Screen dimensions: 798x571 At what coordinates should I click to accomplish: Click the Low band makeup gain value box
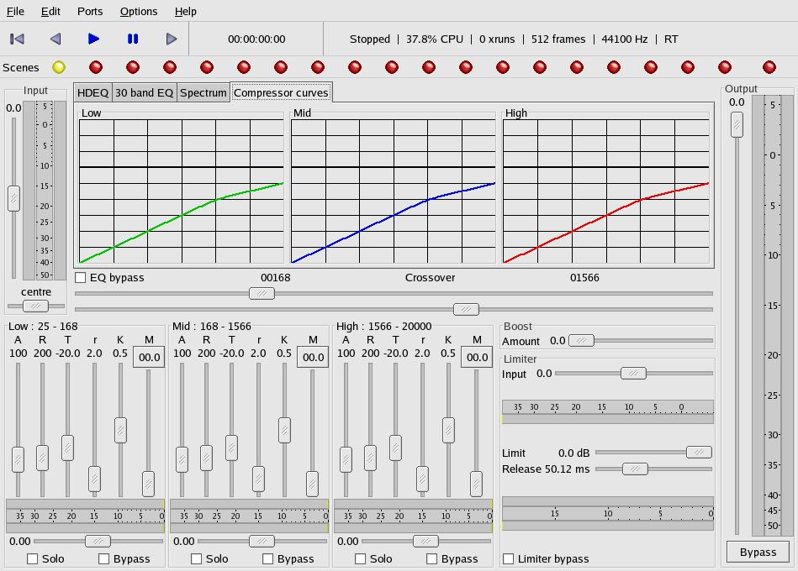click(149, 357)
